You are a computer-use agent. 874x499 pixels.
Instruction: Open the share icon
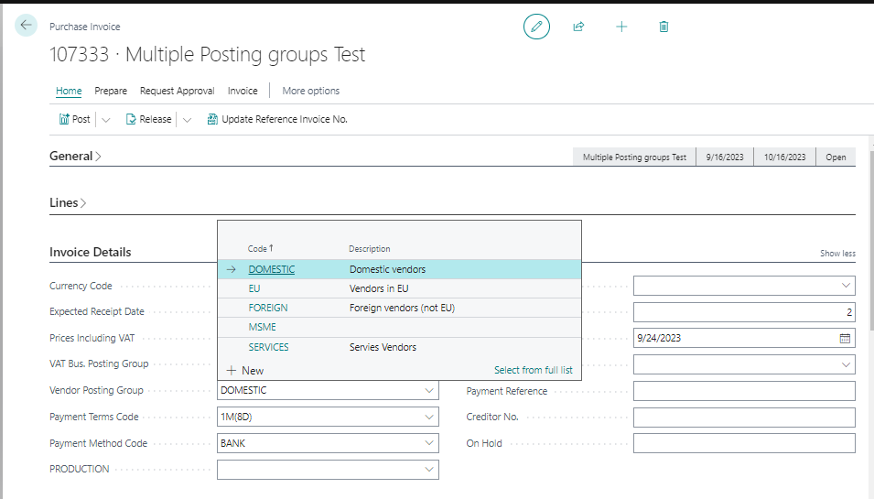[x=578, y=27]
